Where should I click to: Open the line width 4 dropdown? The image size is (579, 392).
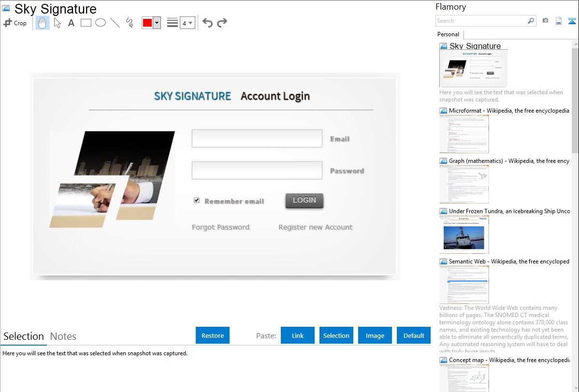point(187,23)
